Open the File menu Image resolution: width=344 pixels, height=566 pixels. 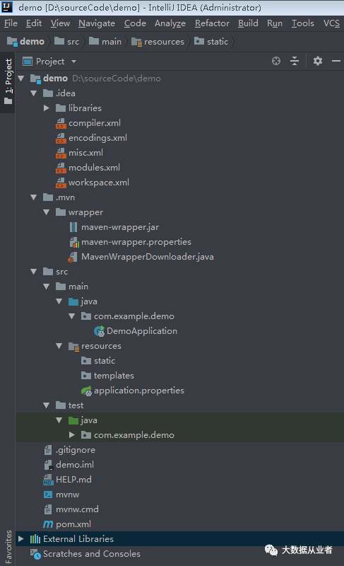(11, 23)
